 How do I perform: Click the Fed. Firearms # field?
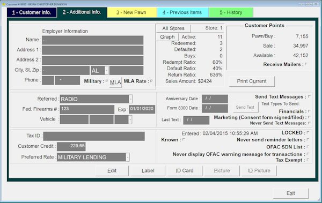87,109
